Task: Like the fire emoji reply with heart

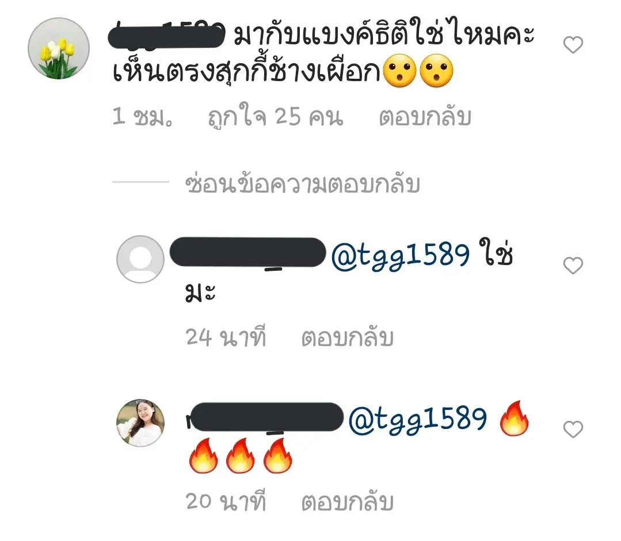Action: pos(573,429)
